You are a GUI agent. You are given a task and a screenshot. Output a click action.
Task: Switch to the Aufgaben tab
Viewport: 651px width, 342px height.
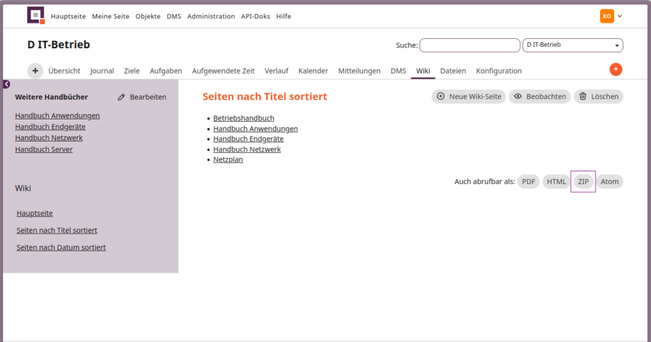pos(166,71)
